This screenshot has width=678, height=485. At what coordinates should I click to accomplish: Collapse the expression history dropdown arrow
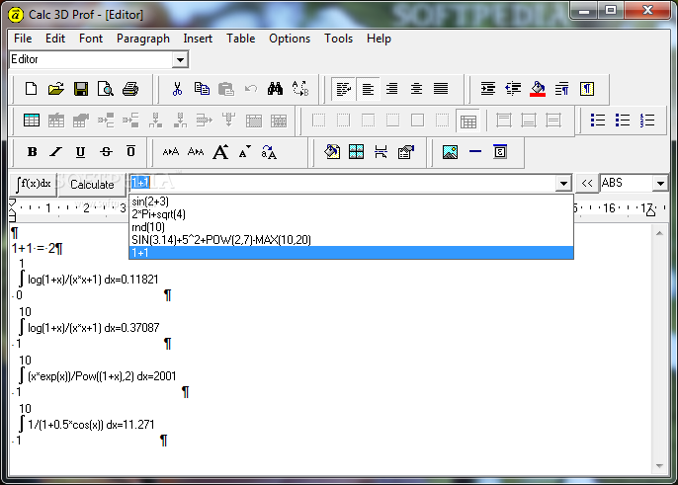tap(563, 184)
